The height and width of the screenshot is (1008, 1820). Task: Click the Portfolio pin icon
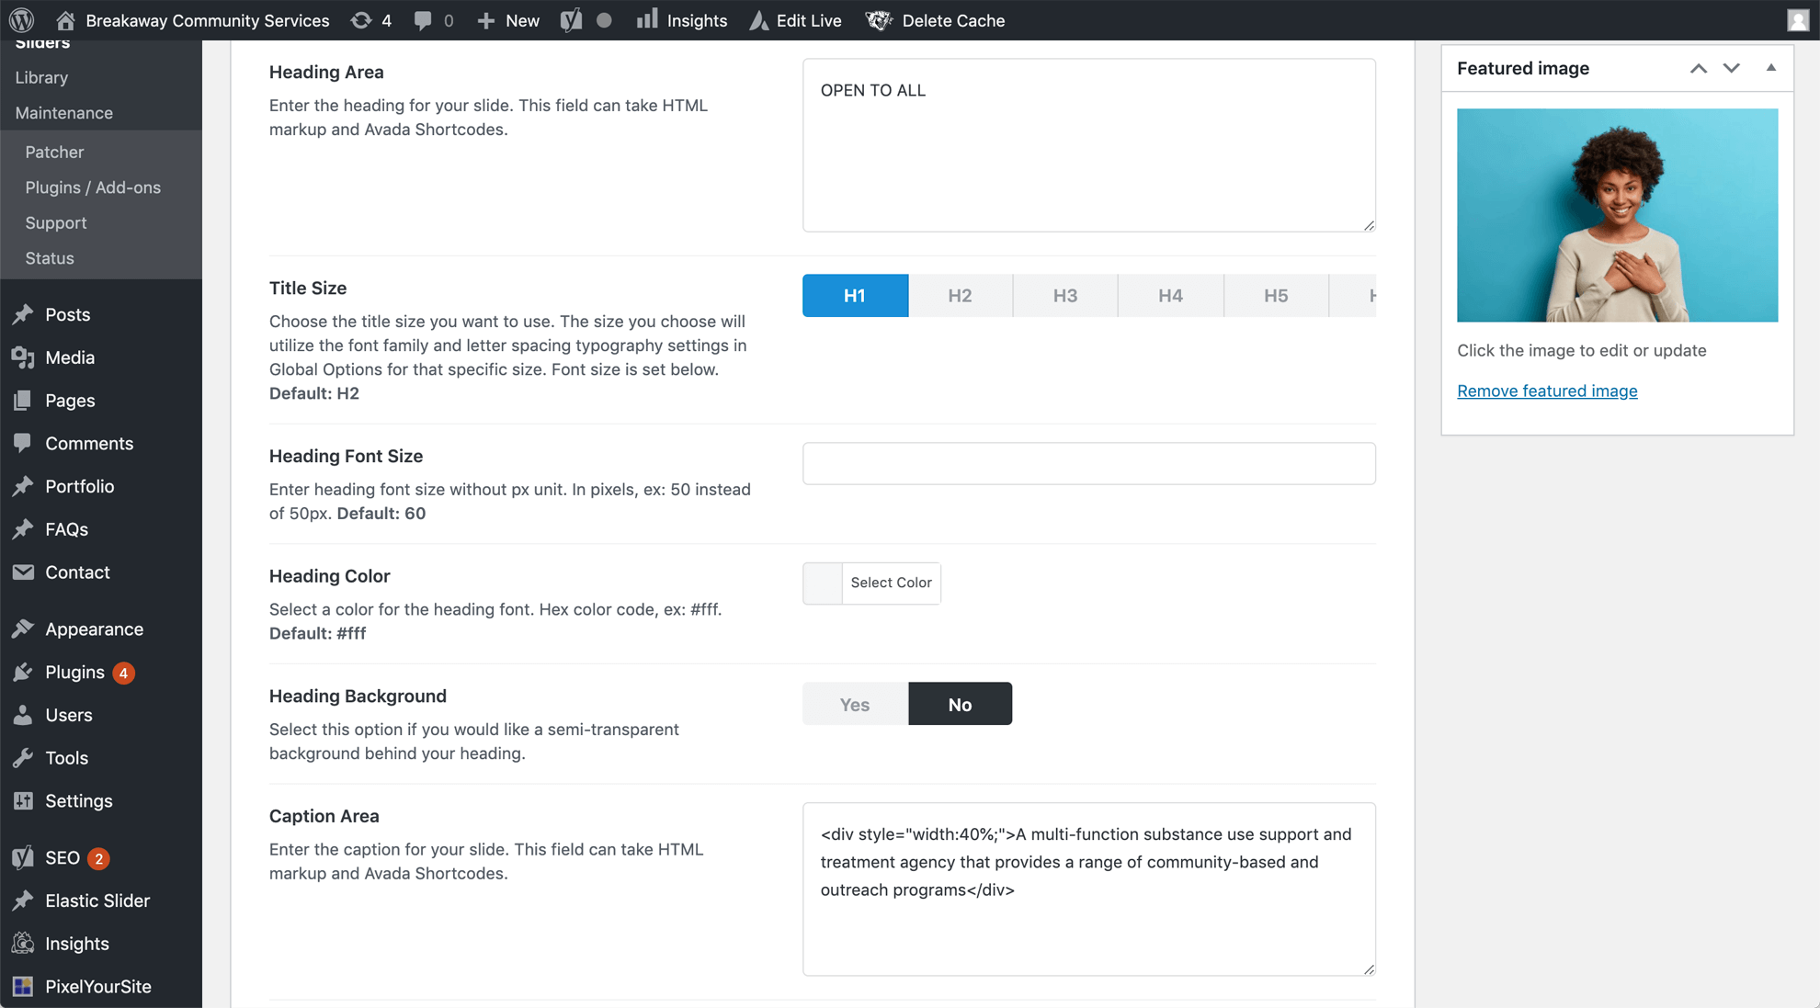click(23, 486)
